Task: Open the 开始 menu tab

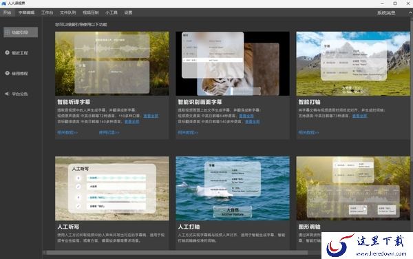Action: pyautogui.click(x=7, y=12)
